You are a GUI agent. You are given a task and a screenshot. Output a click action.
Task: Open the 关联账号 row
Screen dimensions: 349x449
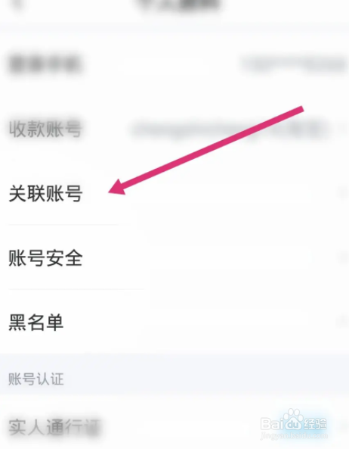click(x=174, y=193)
